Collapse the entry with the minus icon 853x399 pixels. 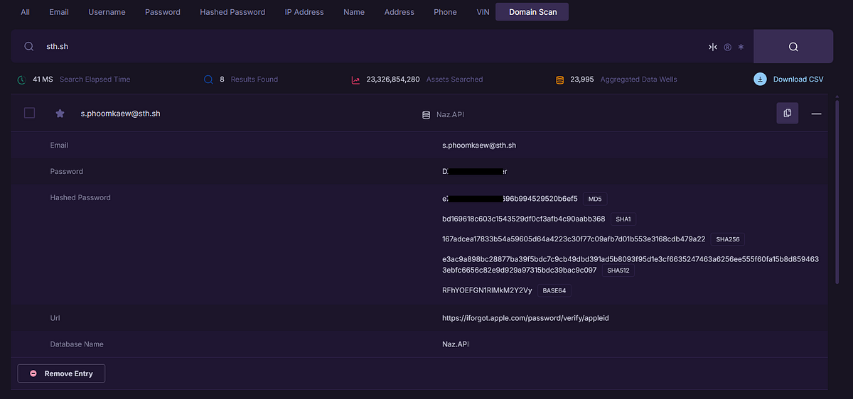[816, 114]
